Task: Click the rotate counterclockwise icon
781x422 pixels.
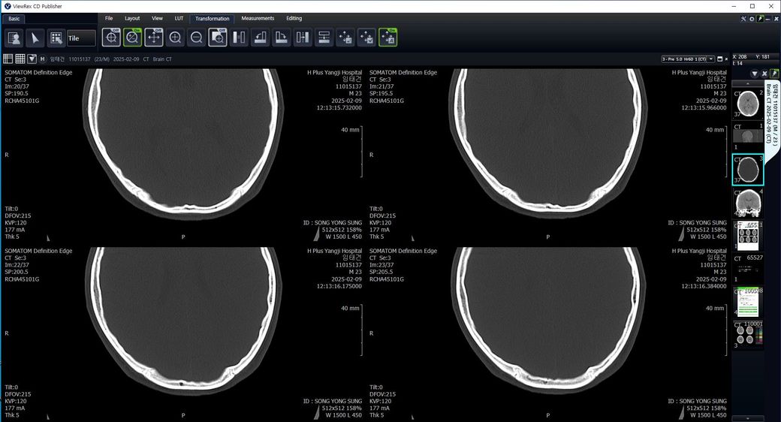Action: tap(261, 38)
